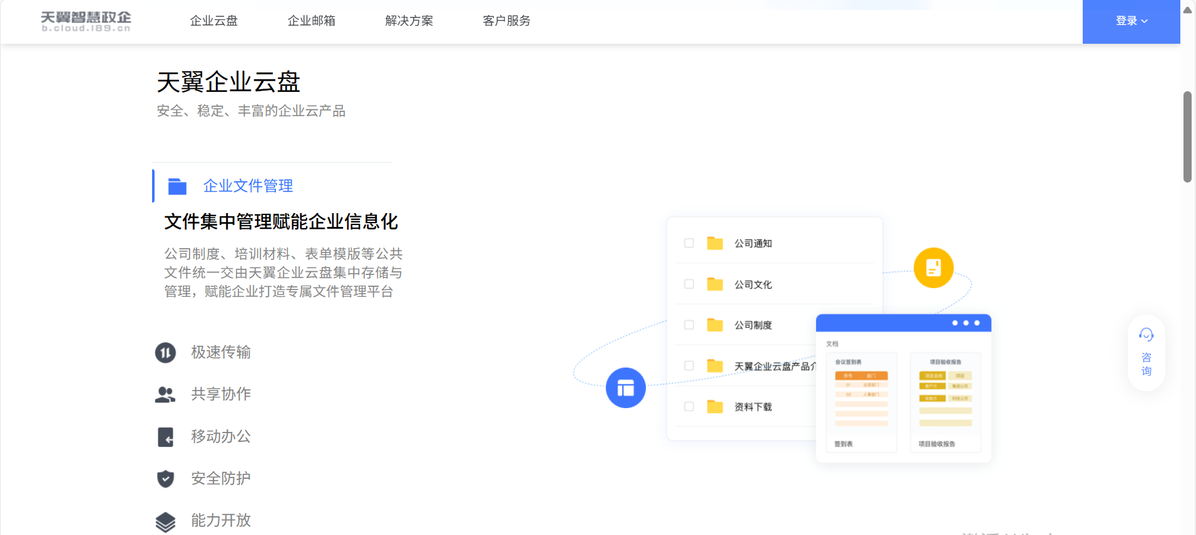
Task: Open the 企业云盘 menu item
Action: pos(214,21)
